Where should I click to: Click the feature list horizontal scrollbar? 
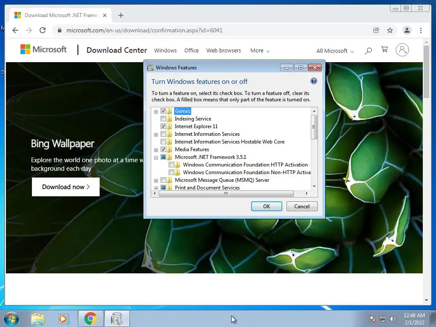(x=226, y=193)
